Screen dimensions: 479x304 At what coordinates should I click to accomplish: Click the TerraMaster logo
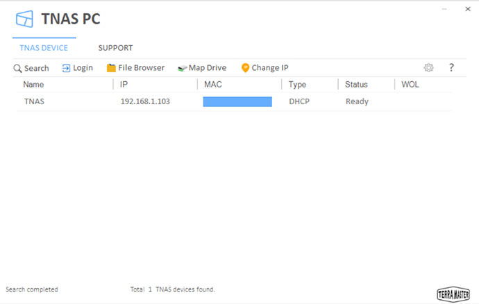[453, 294]
